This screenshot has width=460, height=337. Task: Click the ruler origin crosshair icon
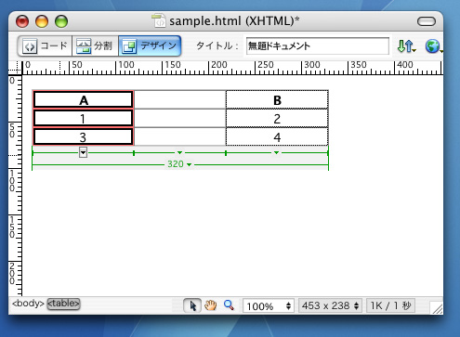pyautogui.click(x=15, y=68)
